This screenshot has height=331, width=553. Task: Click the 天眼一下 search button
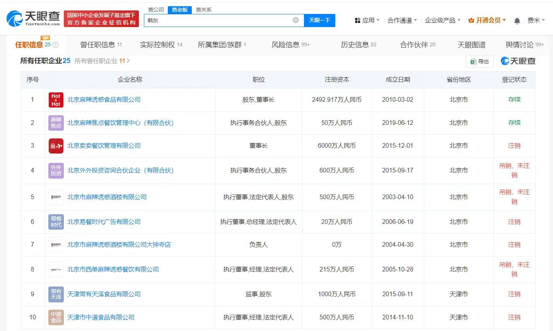pos(320,20)
